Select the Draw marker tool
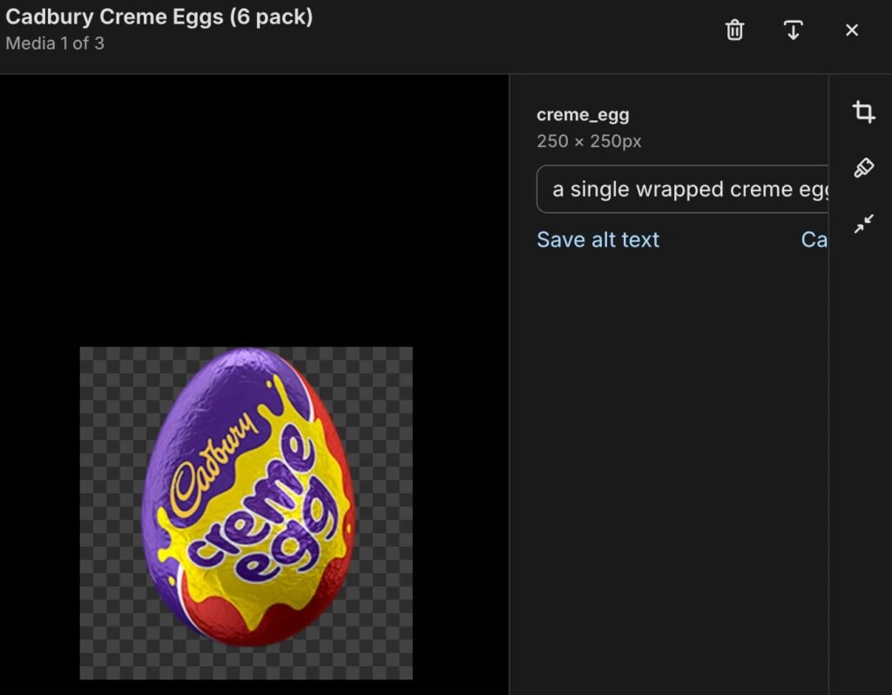Image resolution: width=892 pixels, height=695 pixels. coord(863,168)
